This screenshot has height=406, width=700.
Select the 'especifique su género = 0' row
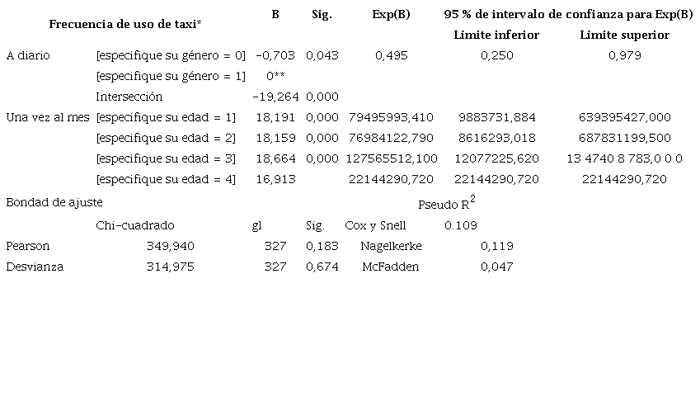click(x=171, y=56)
